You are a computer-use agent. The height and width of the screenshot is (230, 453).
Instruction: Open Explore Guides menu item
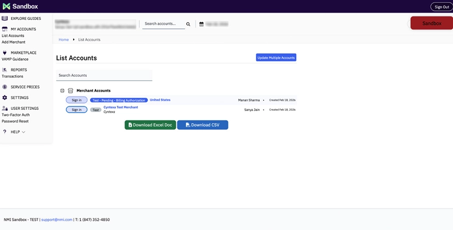(x=26, y=19)
